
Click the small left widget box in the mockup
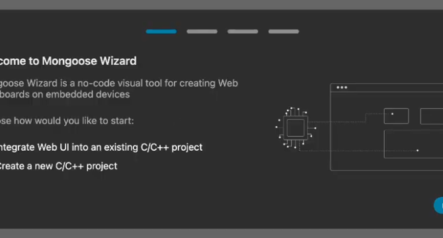click(x=396, y=116)
